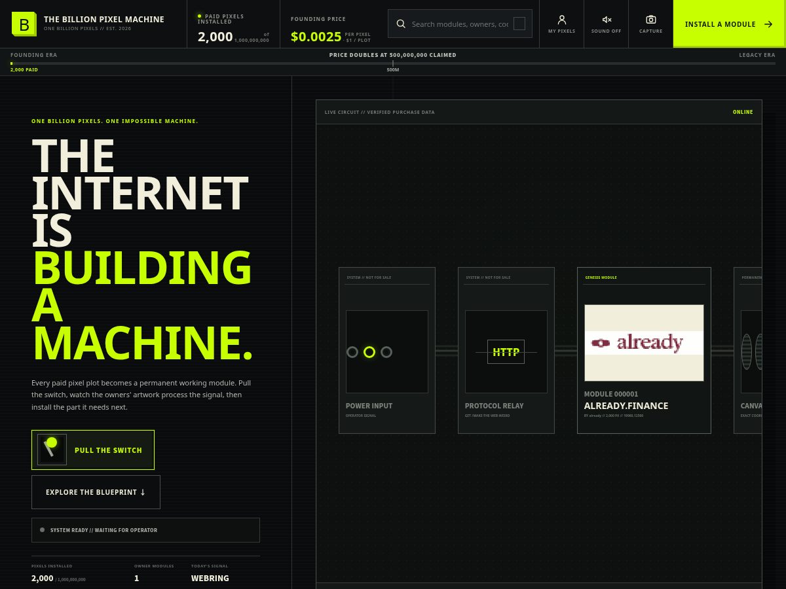This screenshot has height=589, width=786.
Task: Click the square key inside search bar
Action: pos(519,24)
